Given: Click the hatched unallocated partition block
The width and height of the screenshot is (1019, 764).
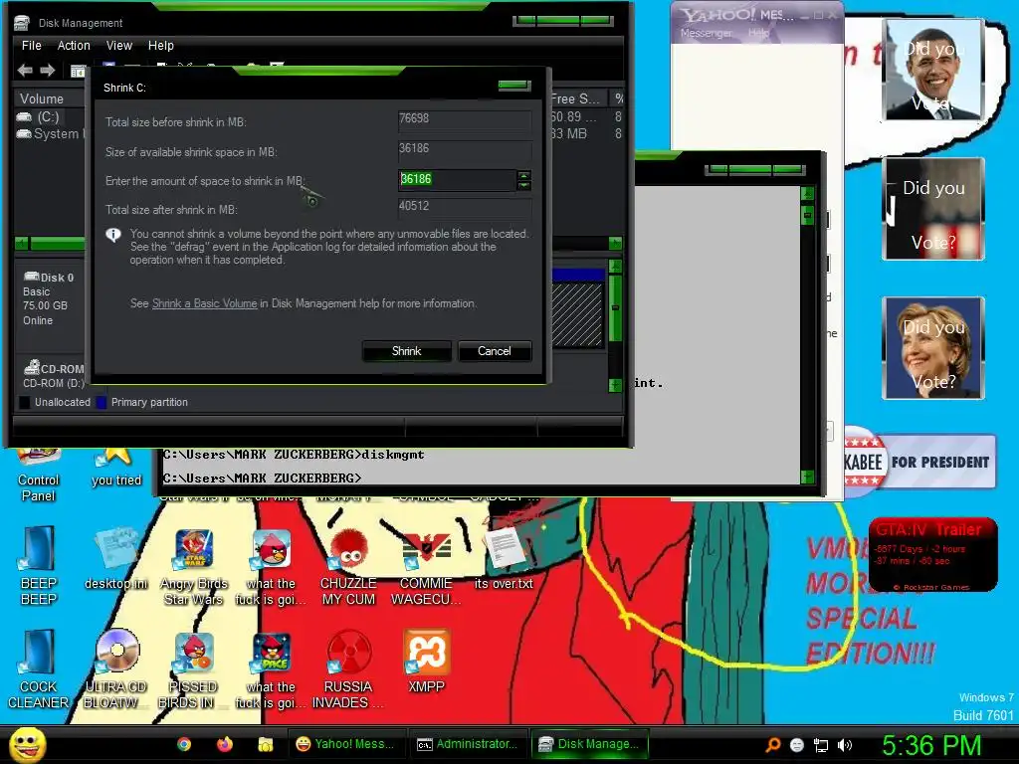Looking at the screenshot, I should tap(577, 314).
